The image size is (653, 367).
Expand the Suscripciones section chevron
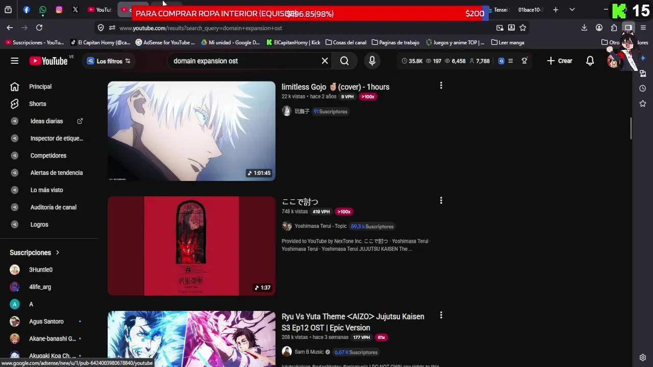point(58,253)
